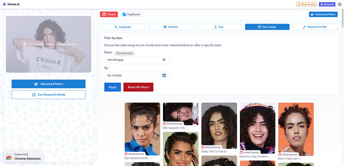Unlock Sources on Mini Apparels result
The height and width of the screenshot is (166, 344).
coord(173,124)
